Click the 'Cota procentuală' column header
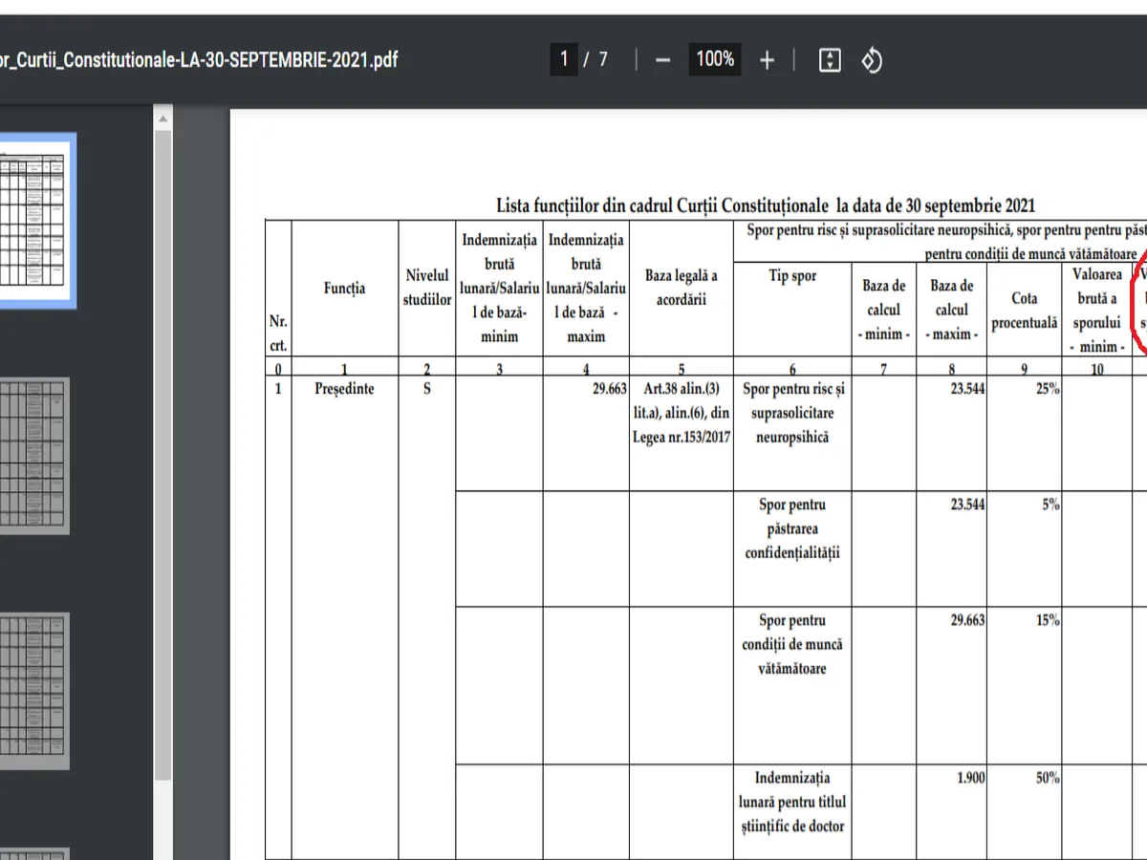This screenshot has height=860, width=1147. tap(1024, 311)
